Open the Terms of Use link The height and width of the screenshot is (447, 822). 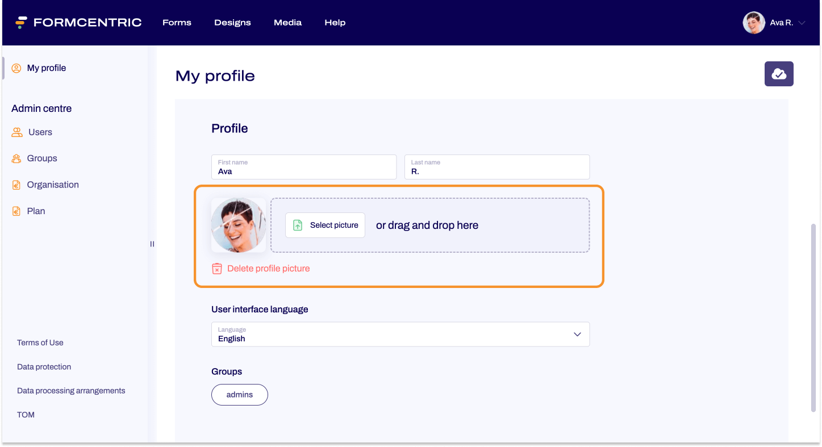pos(40,342)
